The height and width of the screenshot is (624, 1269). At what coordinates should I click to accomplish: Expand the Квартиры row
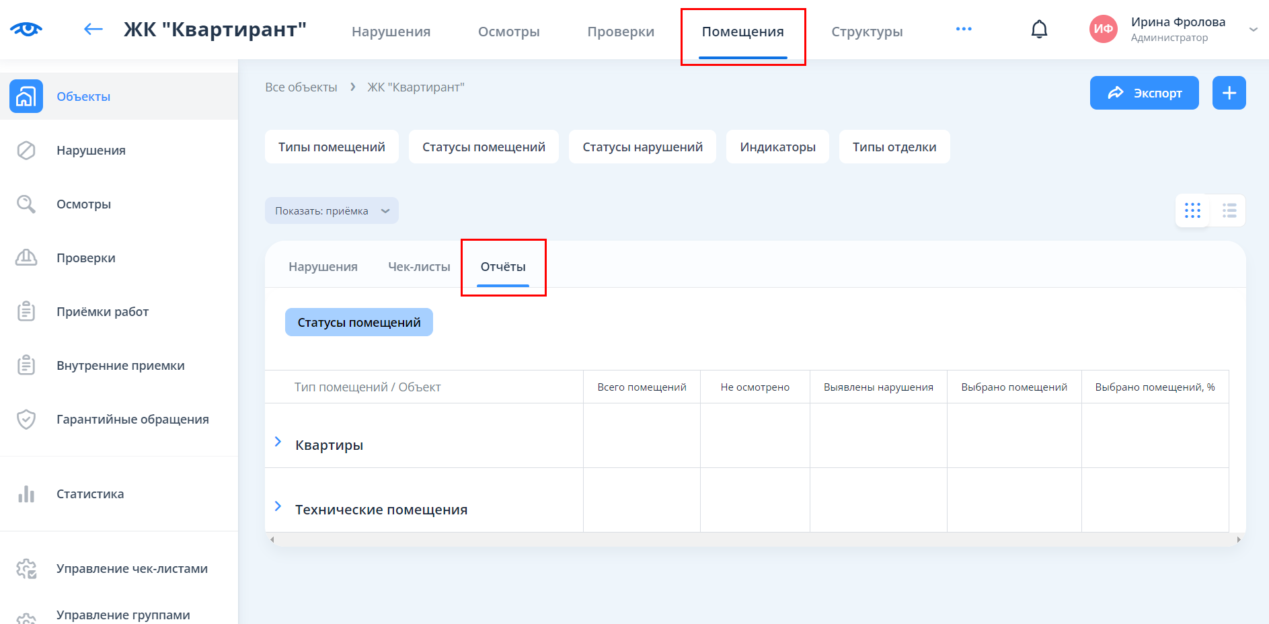coord(278,442)
